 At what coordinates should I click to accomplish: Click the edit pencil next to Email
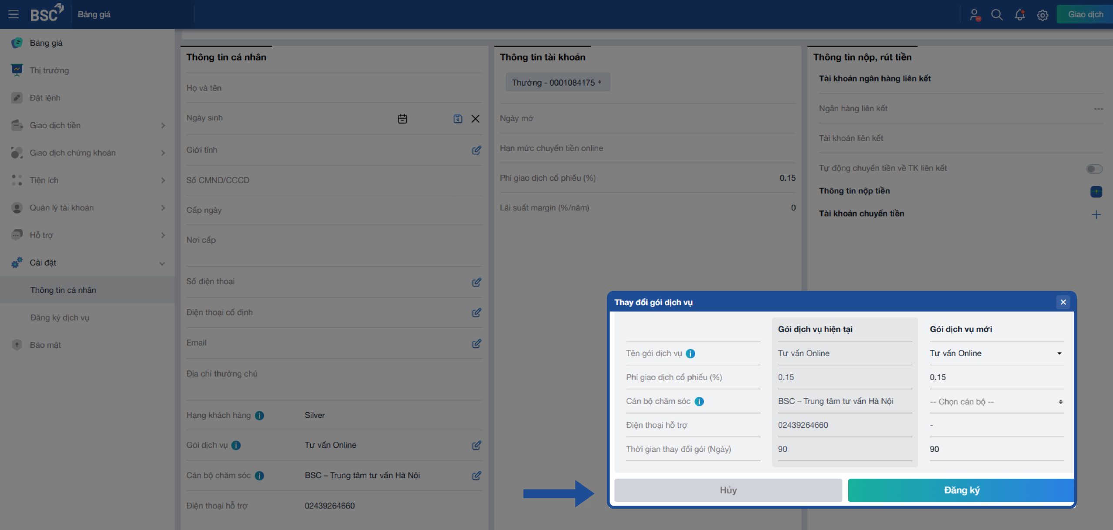[x=477, y=343]
